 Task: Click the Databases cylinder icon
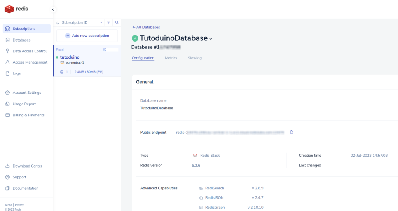coord(8,40)
